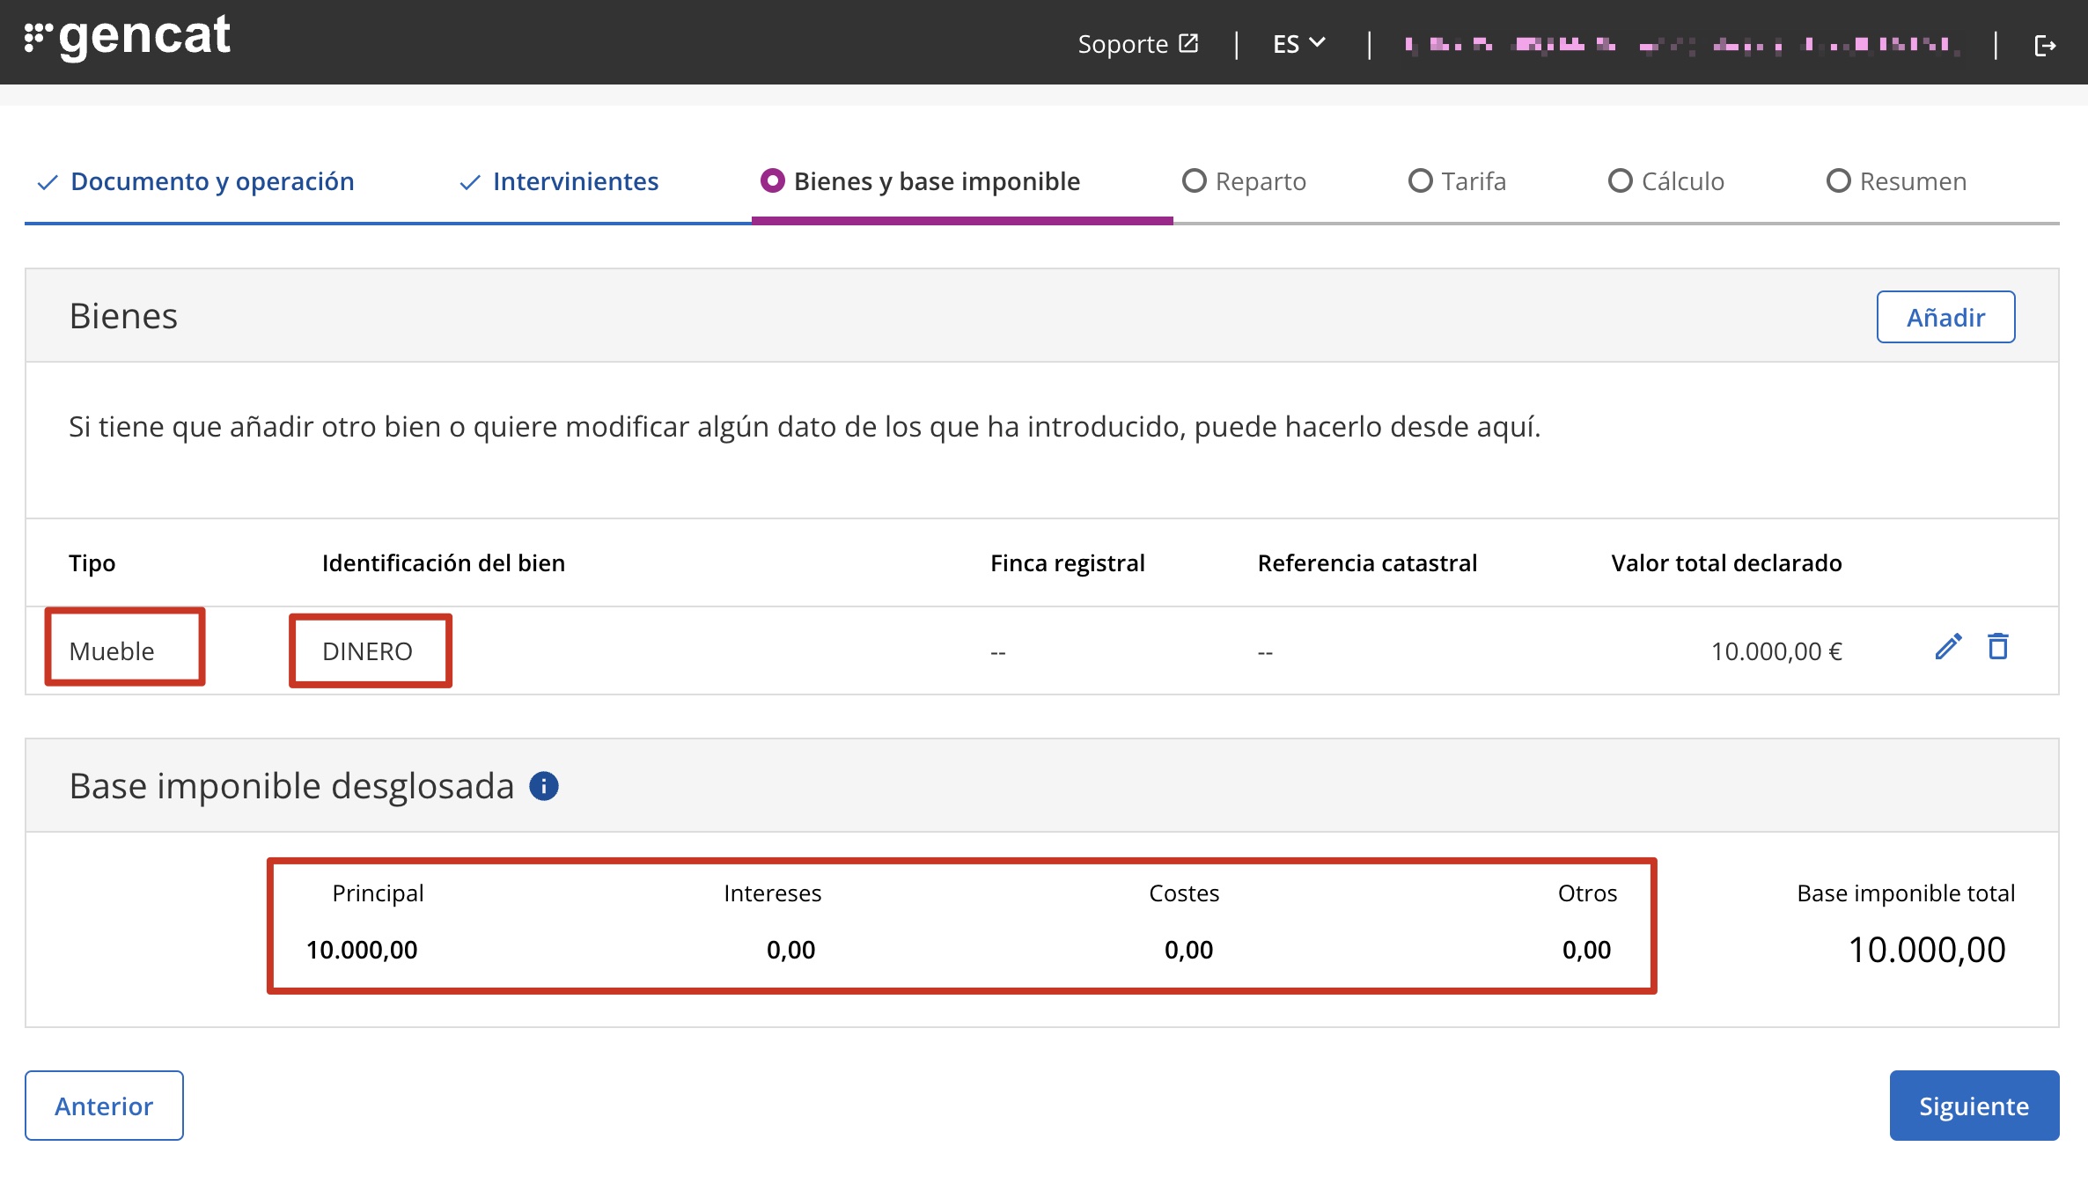Return to Documento y operación step
Viewport: 2088px width, 1183px height.
click(212, 181)
